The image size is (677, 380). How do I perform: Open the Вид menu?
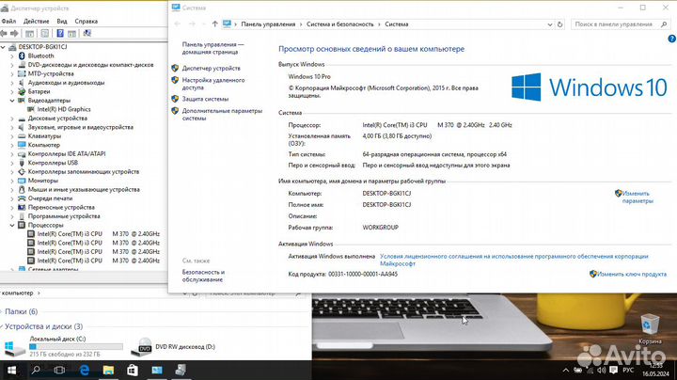click(x=62, y=21)
